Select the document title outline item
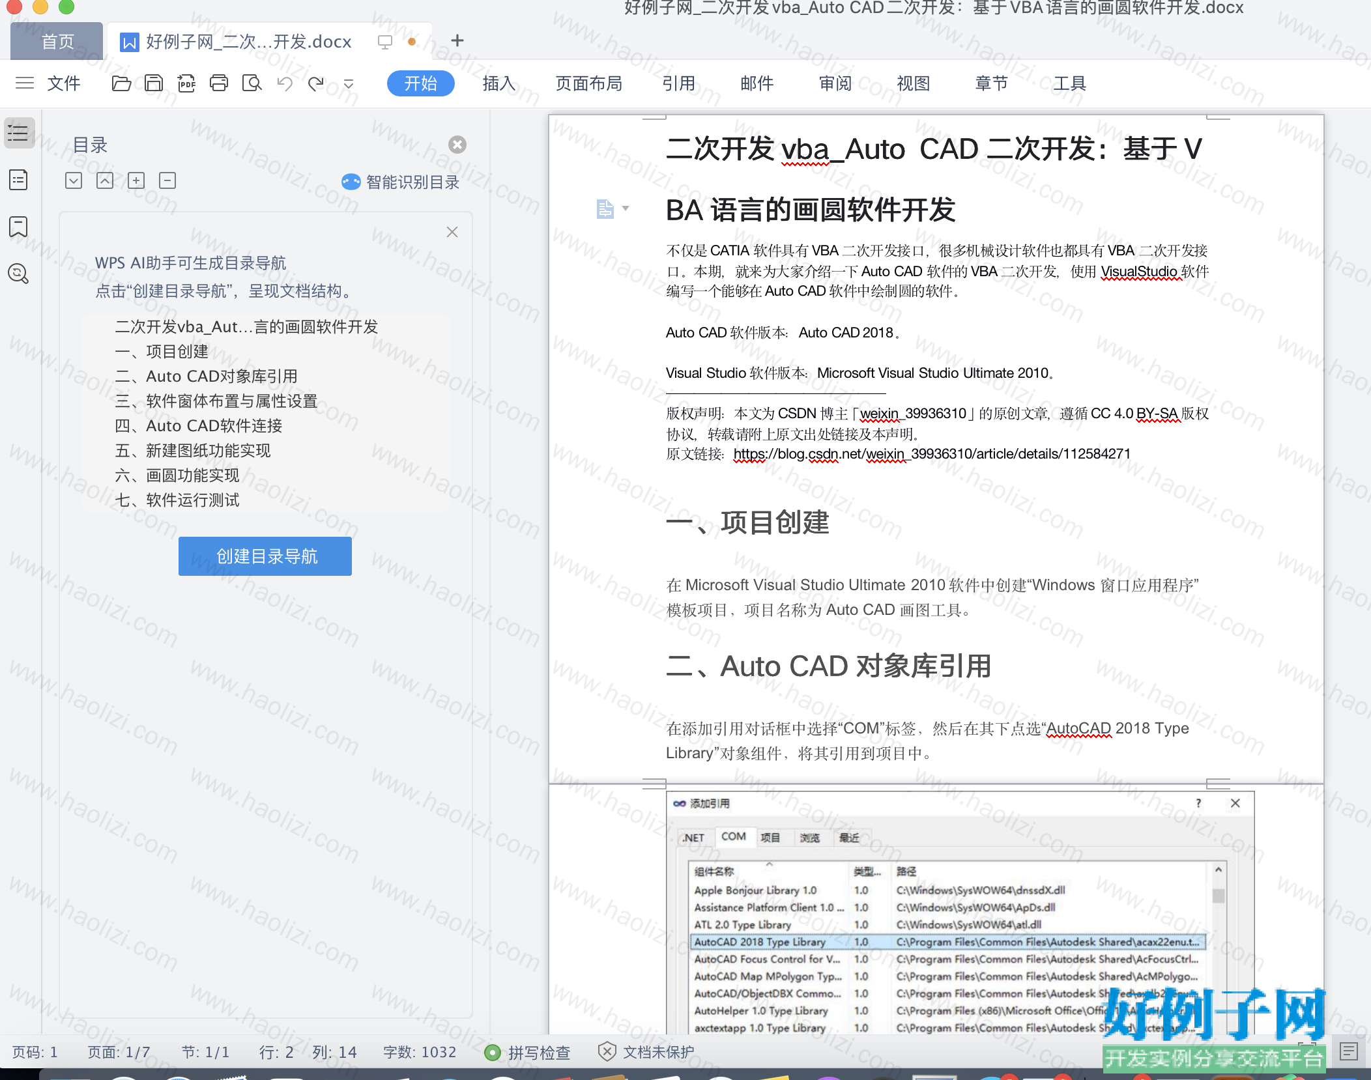Viewport: 1371px width, 1080px height. click(x=246, y=327)
